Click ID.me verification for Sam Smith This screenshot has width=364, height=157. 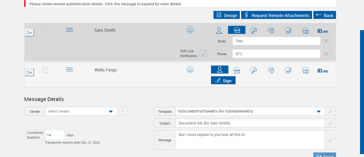pos(322,31)
